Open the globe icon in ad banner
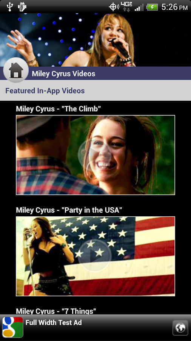The image size is (191, 341). (x=180, y=327)
